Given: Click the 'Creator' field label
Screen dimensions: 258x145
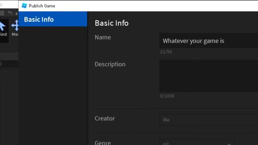Looking at the screenshot, I should tap(105, 118).
